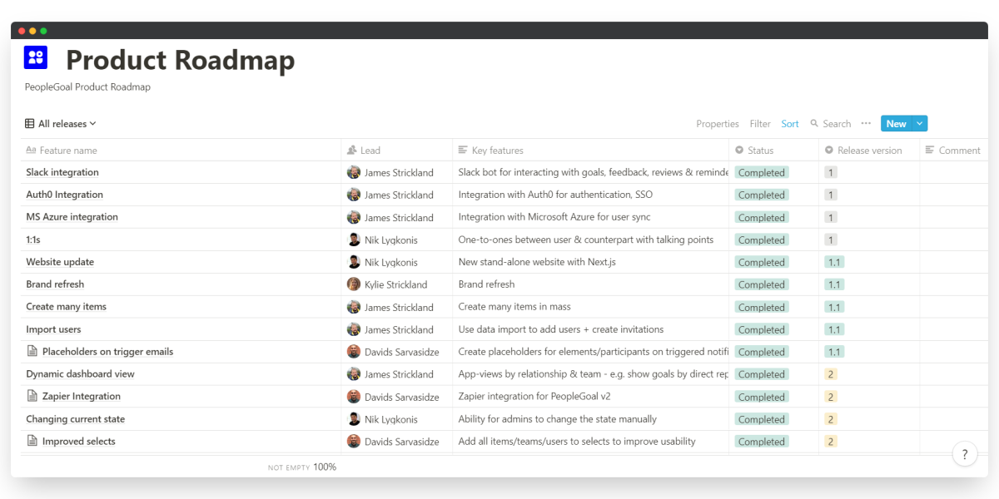Image resolution: width=999 pixels, height=499 pixels.
Task: Open the Auth0 Integration feature page
Action: point(64,195)
